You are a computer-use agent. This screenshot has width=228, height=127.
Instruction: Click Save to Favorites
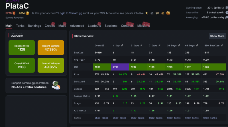point(15,18)
